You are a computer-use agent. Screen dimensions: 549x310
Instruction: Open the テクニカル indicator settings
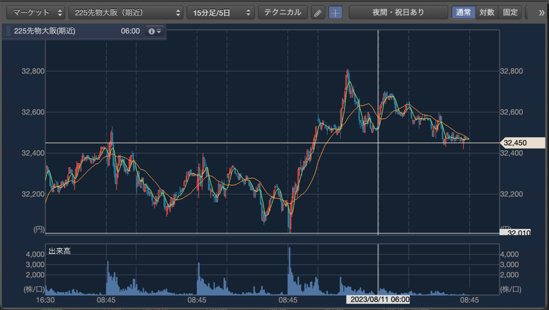pos(283,12)
